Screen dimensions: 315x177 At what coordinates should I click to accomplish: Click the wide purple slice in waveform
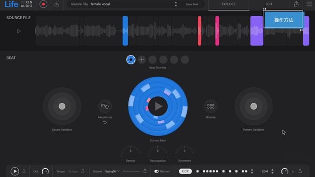(257, 31)
